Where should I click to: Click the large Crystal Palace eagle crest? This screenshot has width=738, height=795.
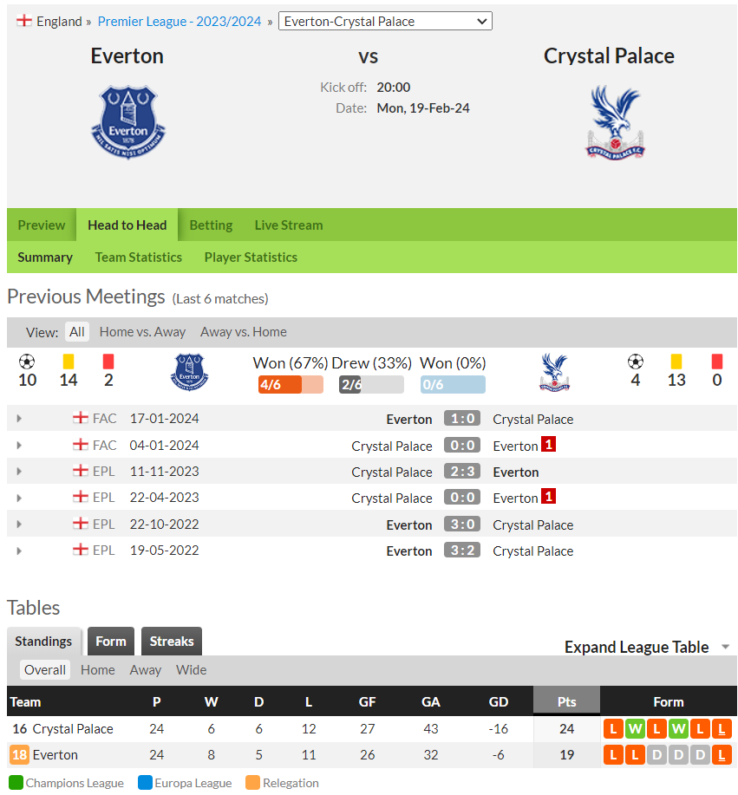click(x=615, y=122)
